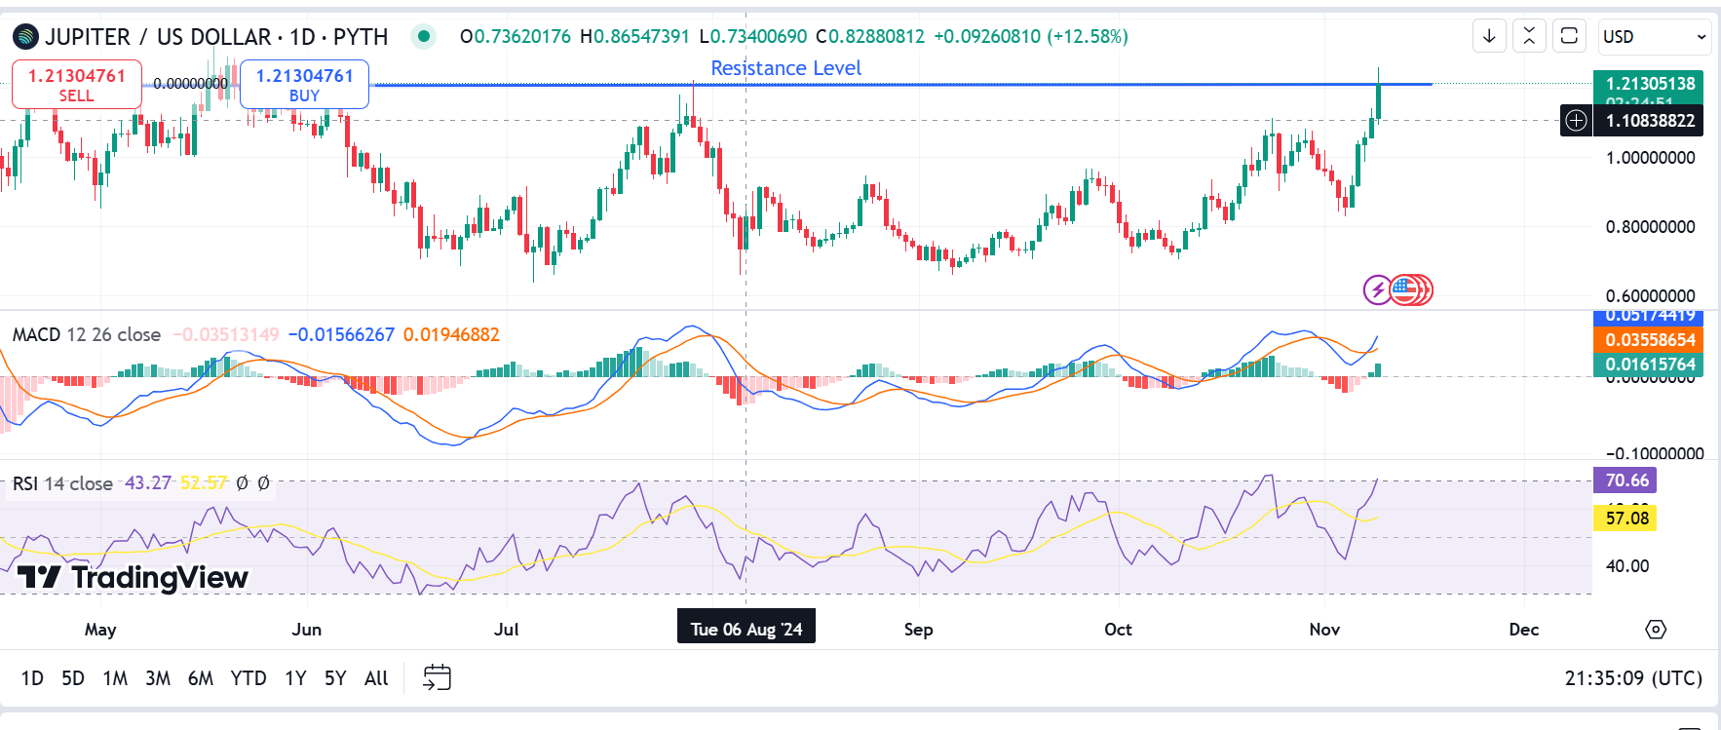
Task: Click the SELL 1.21304761 button
Action: (x=77, y=85)
